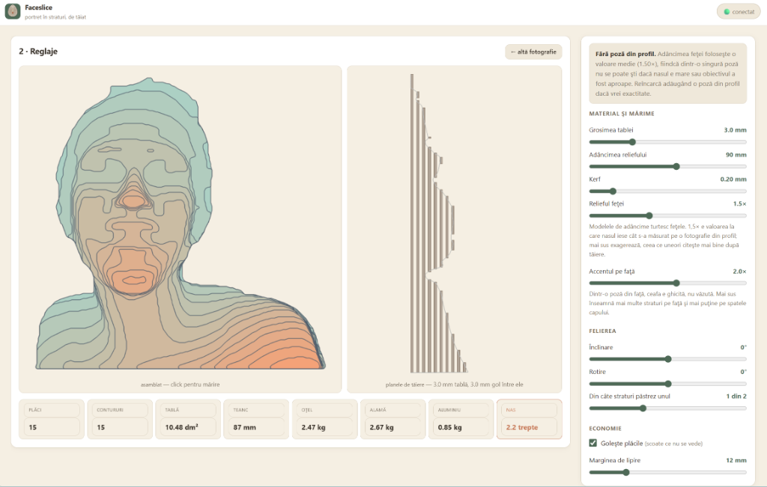
Task: Click the Faceslice title text
Action: coord(39,7)
